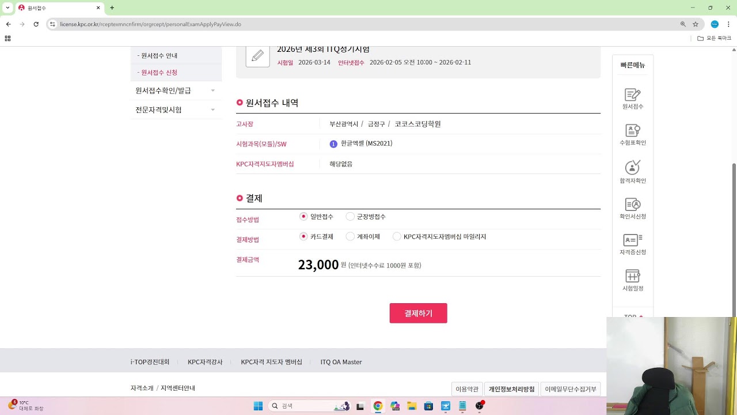
Task: Select 일반접수 radio button
Action: pyautogui.click(x=303, y=216)
